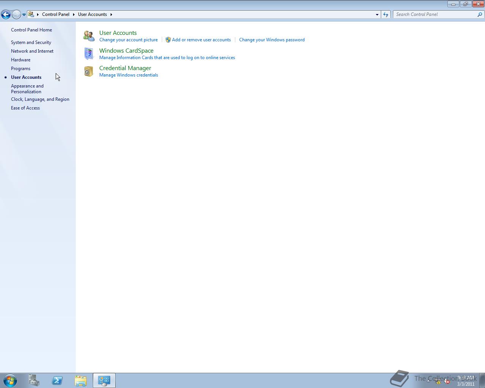
Task: Click the User Accounts people icon
Action: [89, 36]
